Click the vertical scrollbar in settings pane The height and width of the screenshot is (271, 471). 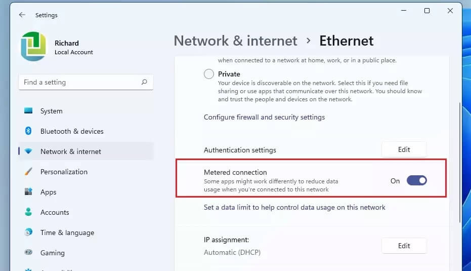coord(459,162)
